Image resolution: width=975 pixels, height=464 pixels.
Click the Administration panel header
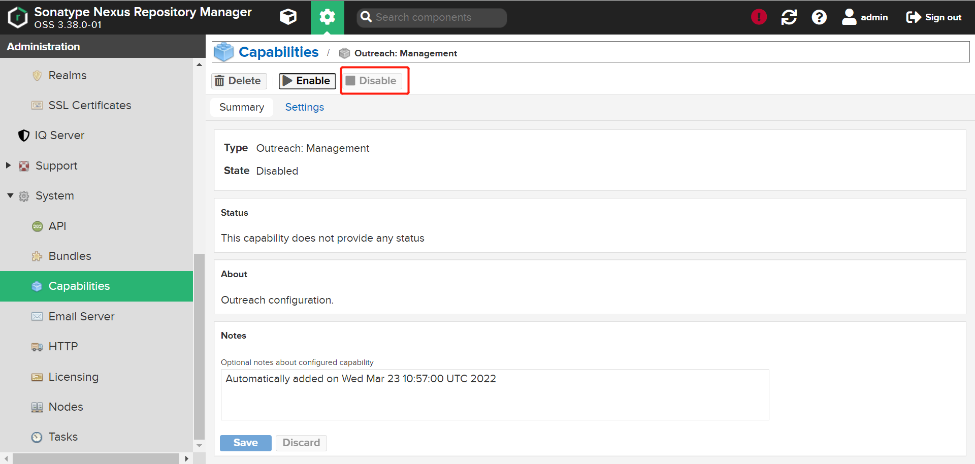[x=103, y=46]
